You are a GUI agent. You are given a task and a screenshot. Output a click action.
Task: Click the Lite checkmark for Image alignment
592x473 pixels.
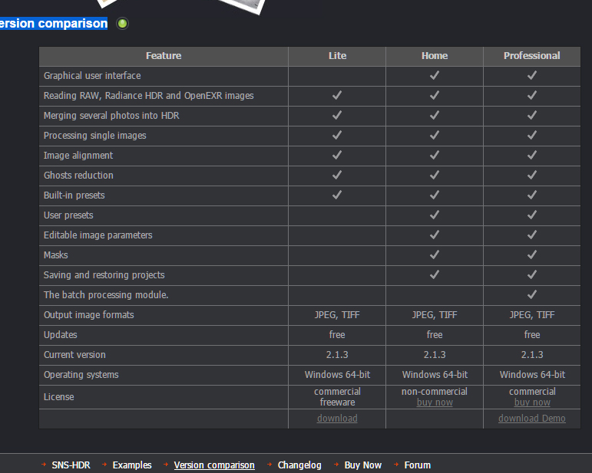pyautogui.click(x=337, y=156)
